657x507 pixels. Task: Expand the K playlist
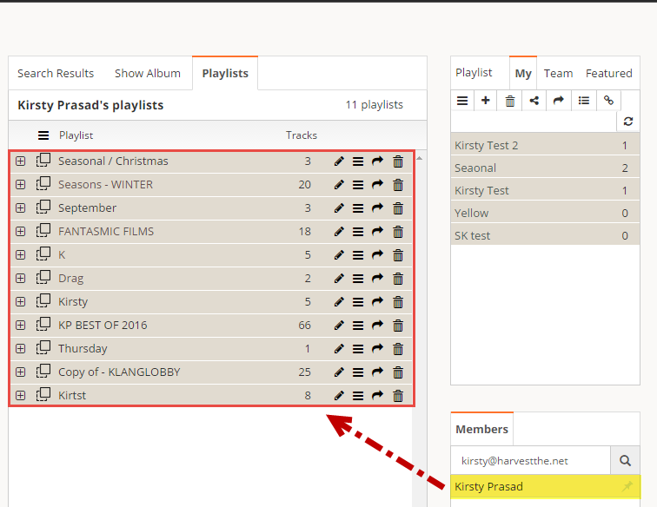pos(20,255)
